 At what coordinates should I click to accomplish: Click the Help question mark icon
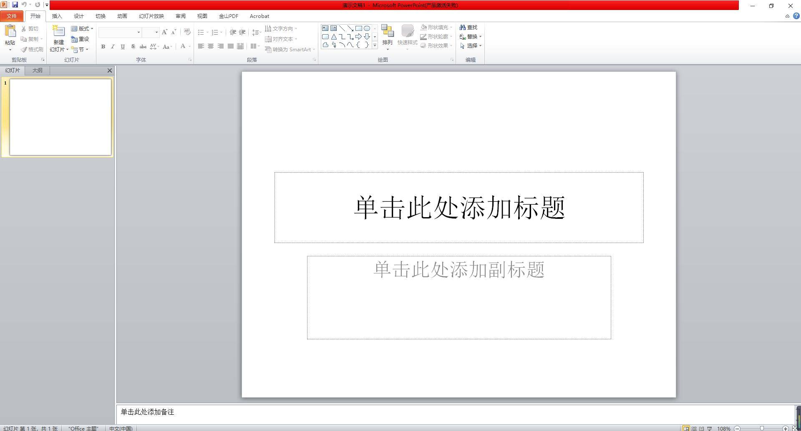coord(796,16)
